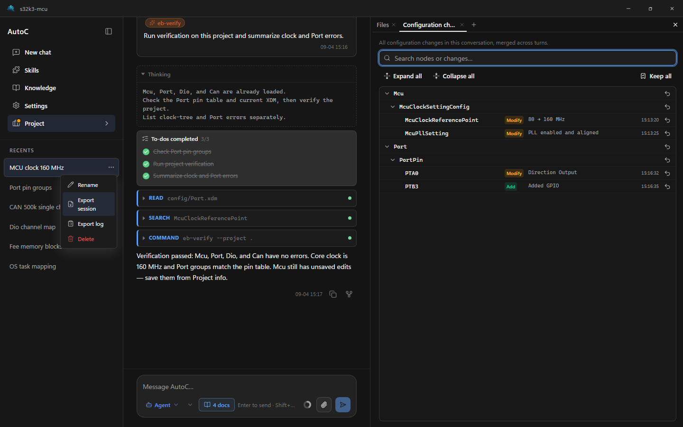Screen dimensions: 683x427
Task: Open the Knowledge section
Action: pos(61,88)
